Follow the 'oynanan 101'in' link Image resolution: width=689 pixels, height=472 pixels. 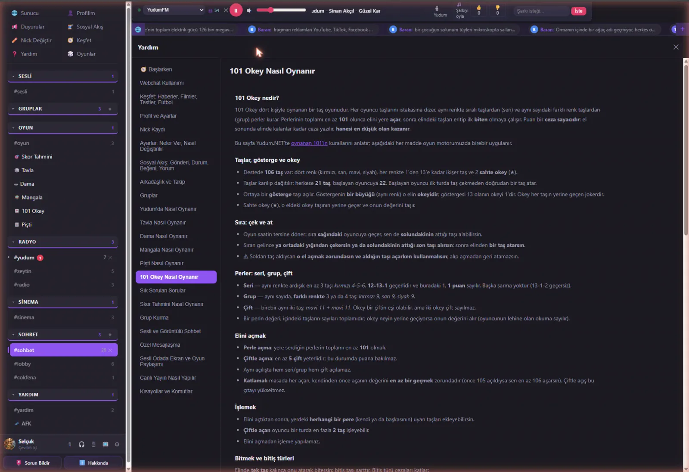(309, 143)
